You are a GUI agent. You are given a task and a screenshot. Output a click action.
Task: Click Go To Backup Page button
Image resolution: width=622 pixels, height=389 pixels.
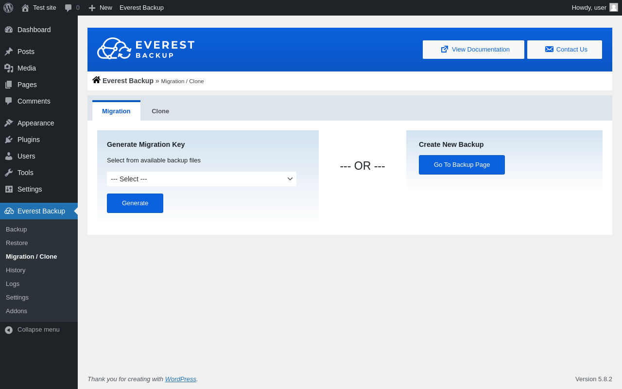coord(462,165)
